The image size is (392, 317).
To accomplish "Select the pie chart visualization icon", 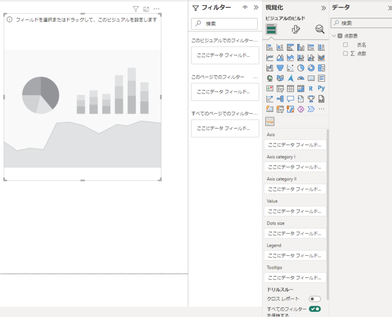I will coord(301,68).
